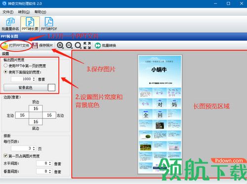Viewport: 247px width, 184px height.
Task: Maximize the application window
Action: pos(228,3)
